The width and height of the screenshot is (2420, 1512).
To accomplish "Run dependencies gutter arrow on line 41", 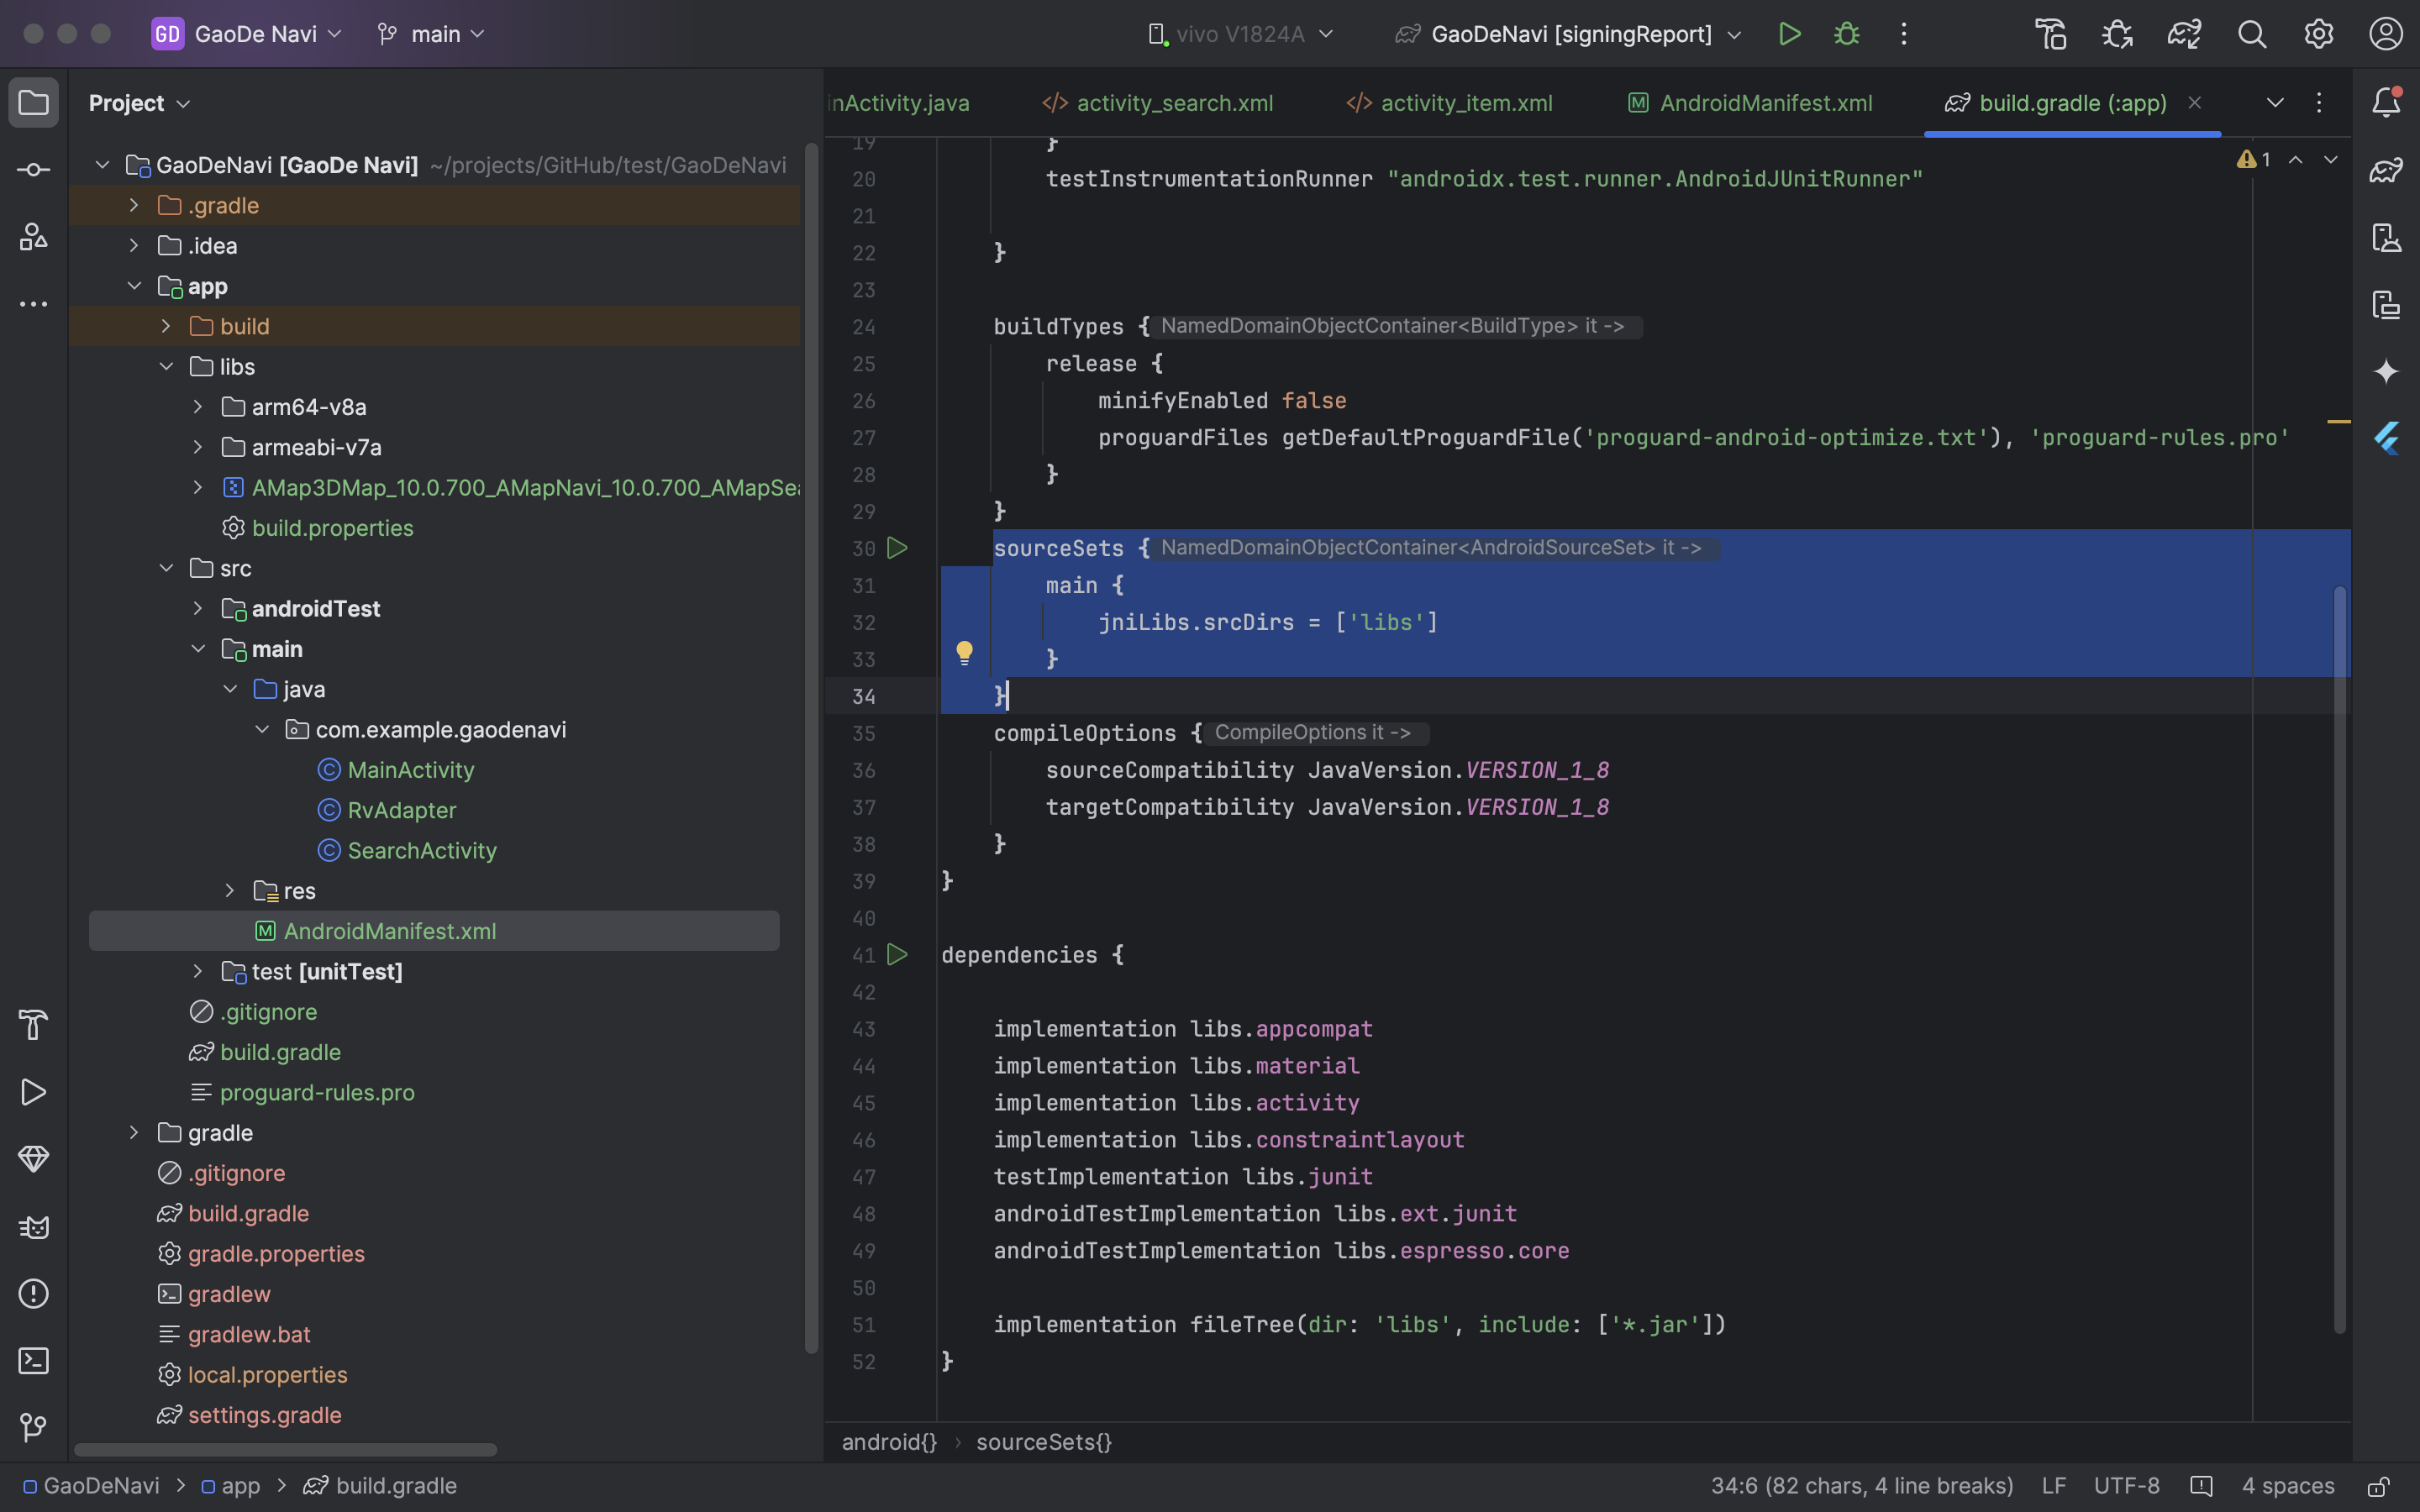I will (897, 955).
